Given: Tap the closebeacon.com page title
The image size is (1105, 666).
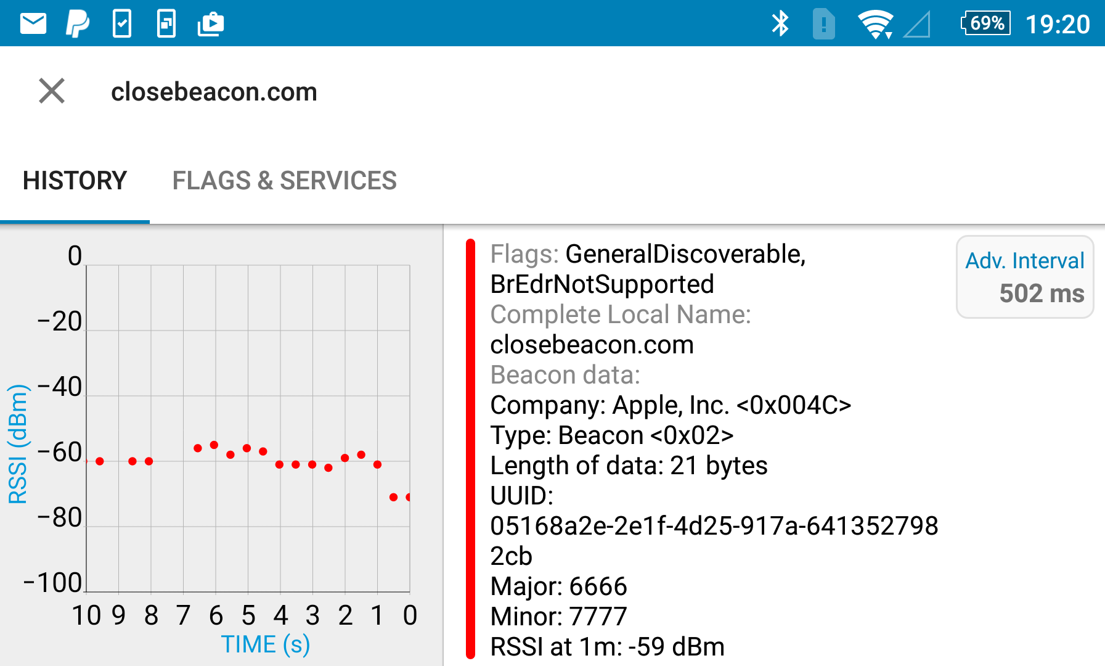Looking at the screenshot, I should pos(214,92).
